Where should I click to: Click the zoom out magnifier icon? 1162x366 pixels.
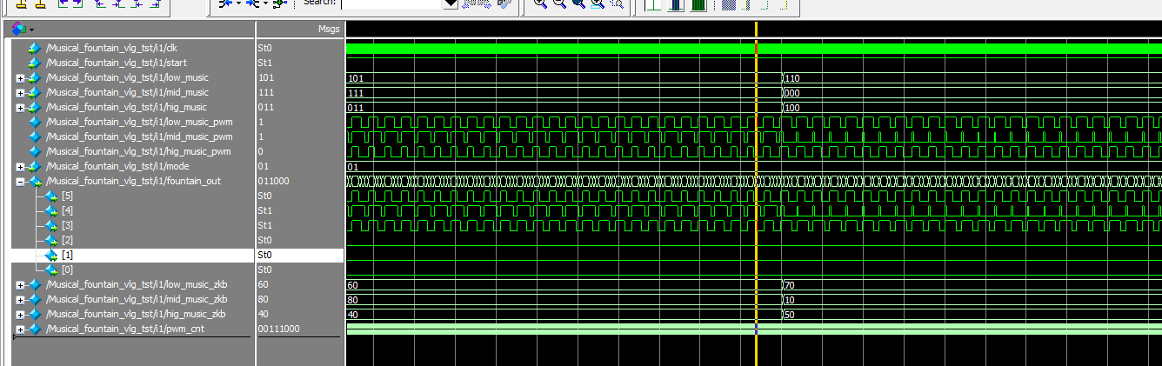(559, 4)
